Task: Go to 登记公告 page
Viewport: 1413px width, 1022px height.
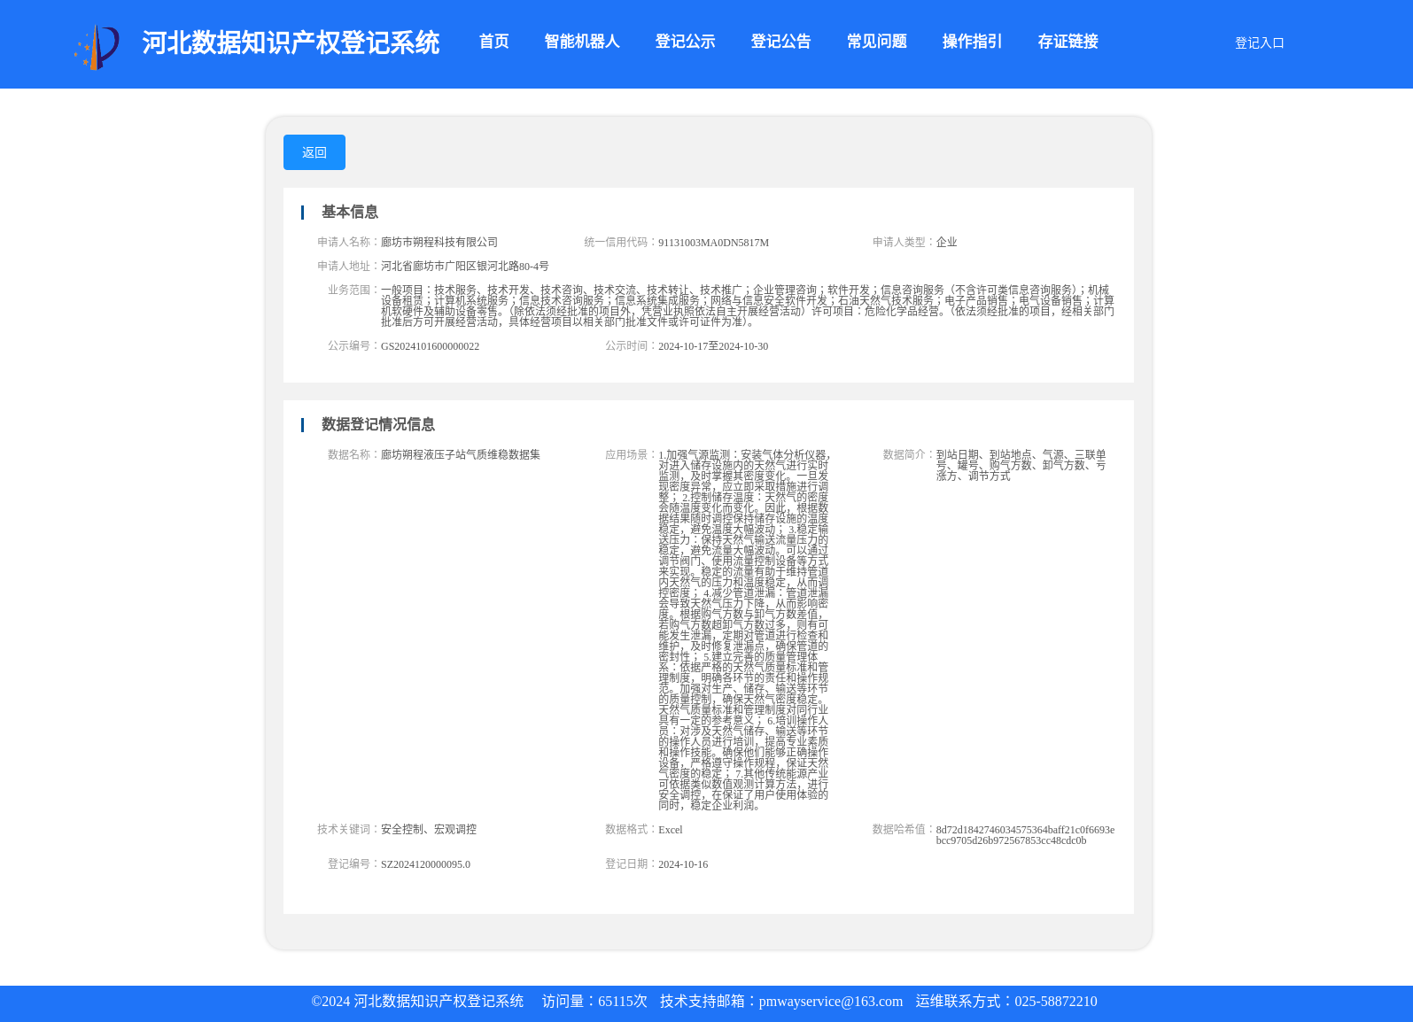Action: pos(780,42)
